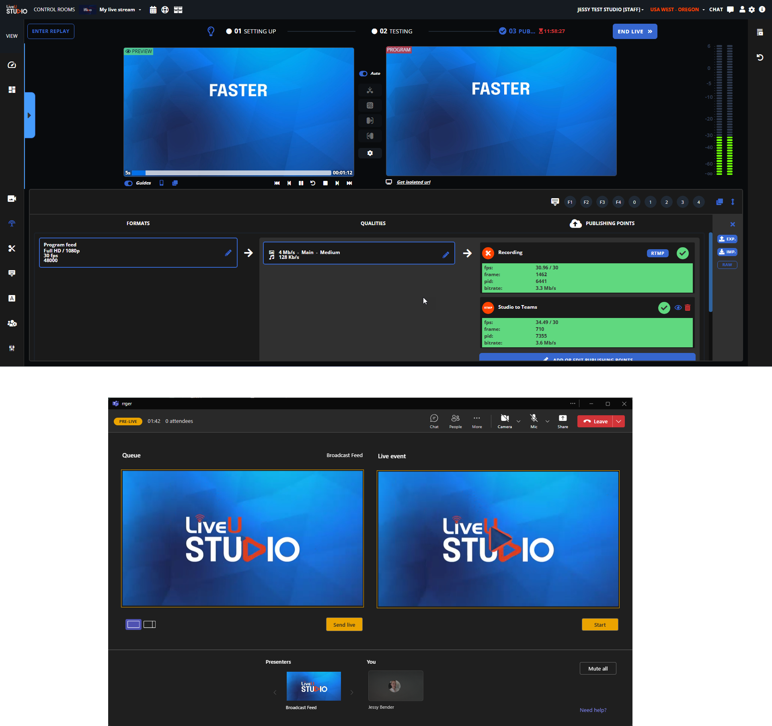Click Send live in Teams
Viewport: 772px width, 726px height.
344,624
